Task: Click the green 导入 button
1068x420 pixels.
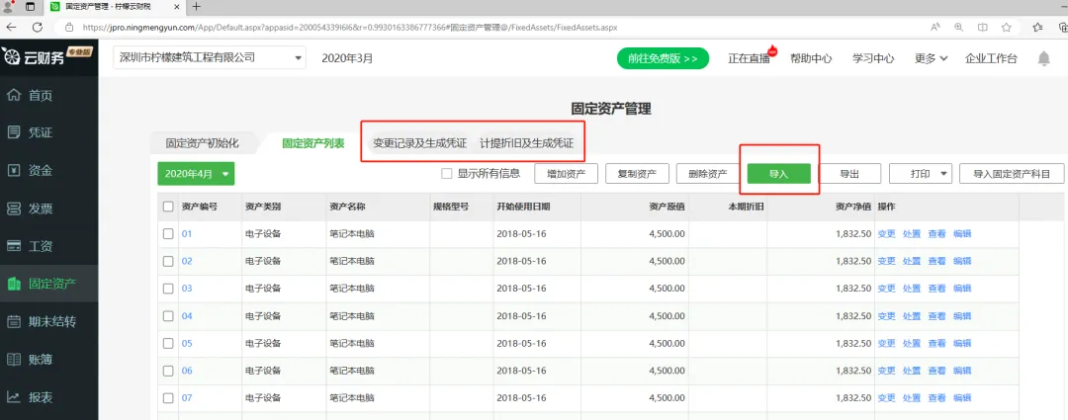Action: pos(778,174)
